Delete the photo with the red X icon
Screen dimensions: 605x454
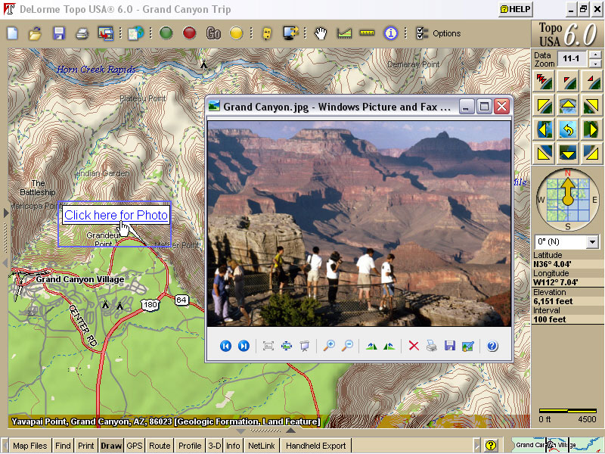[414, 346]
